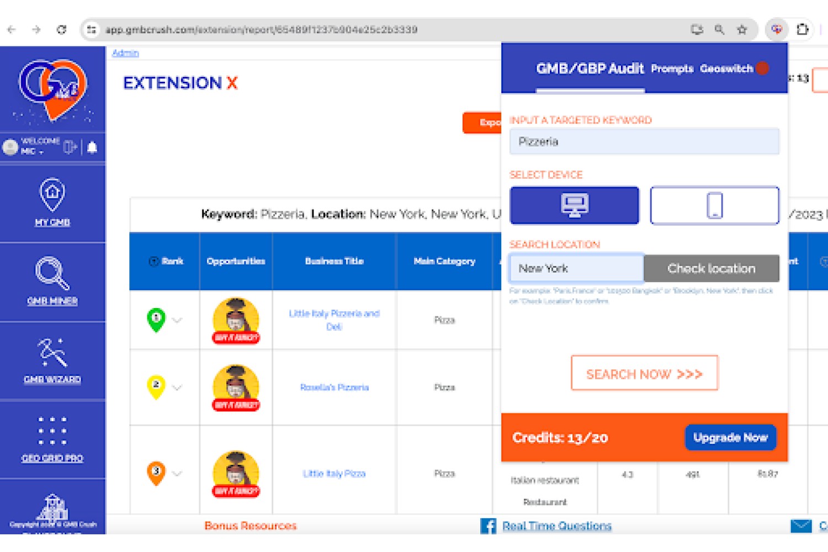The width and height of the screenshot is (828, 552).
Task: Click the Upgrade Now button
Action: [x=731, y=438]
